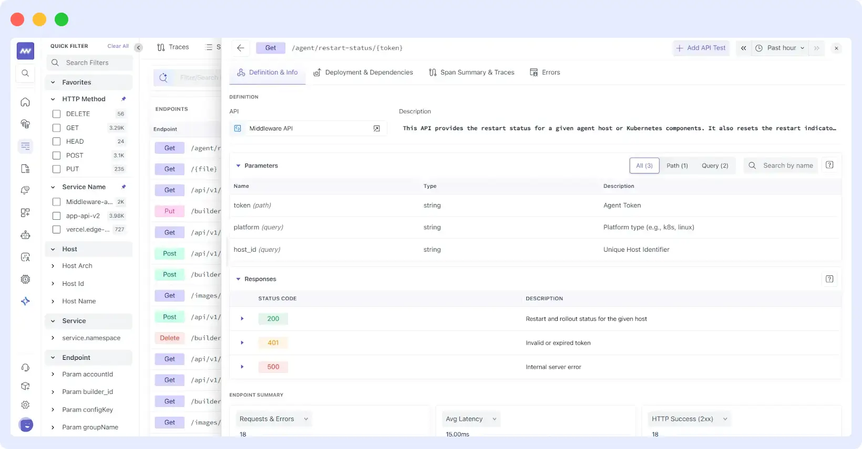Step time range backward double-chevron
This screenshot has height=449, width=862.
tap(744, 48)
